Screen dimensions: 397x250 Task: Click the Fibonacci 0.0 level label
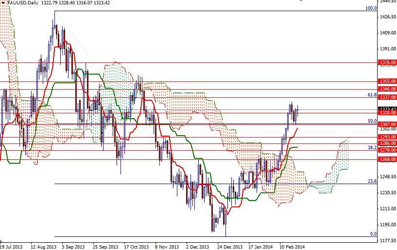pyautogui.click(x=374, y=234)
